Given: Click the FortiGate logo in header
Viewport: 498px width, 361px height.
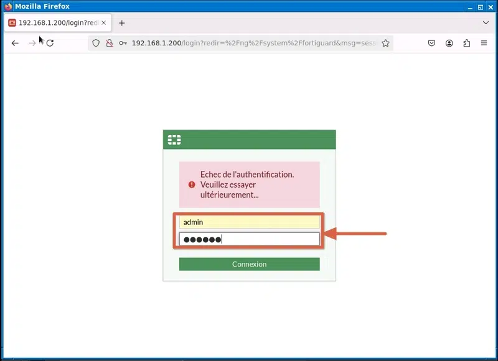Looking at the screenshot, I should coord(174,140).
